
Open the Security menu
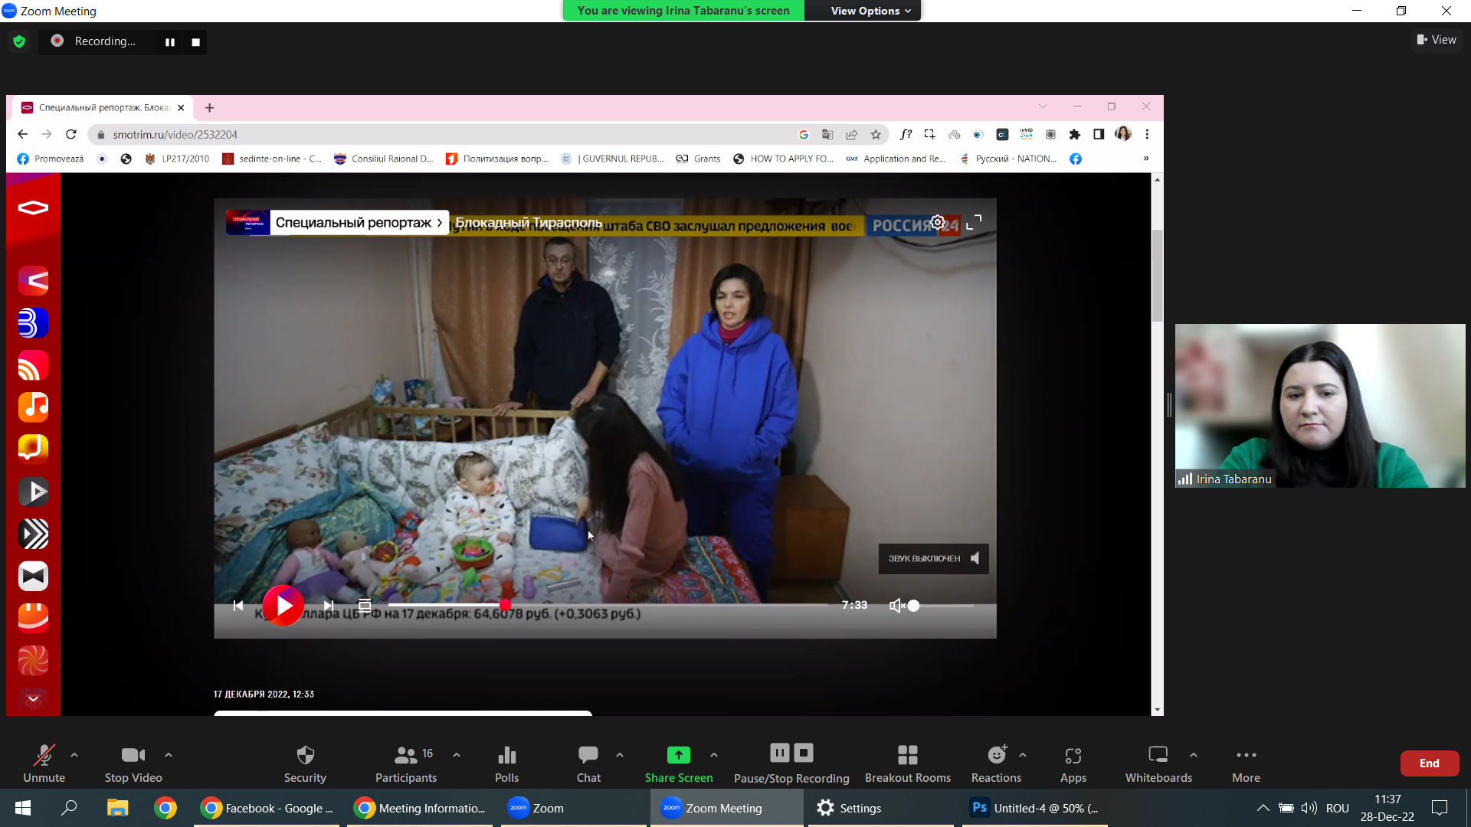coord(305,763)
